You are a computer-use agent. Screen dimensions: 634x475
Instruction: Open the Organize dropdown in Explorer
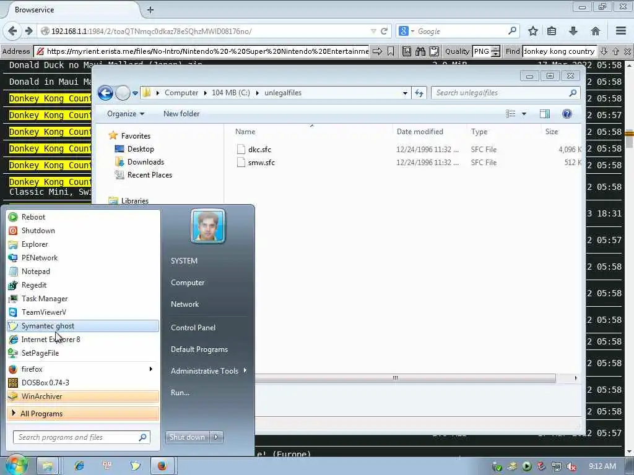125,114
